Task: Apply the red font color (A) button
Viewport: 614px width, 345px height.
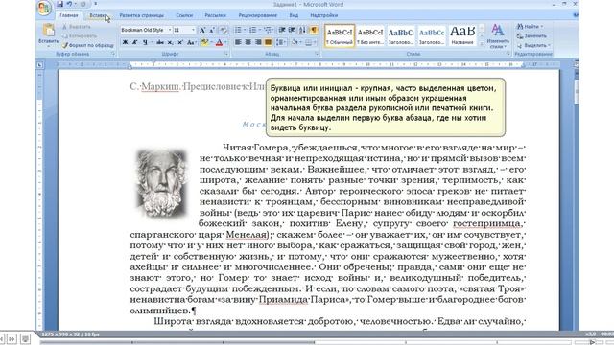Action: 220,42
